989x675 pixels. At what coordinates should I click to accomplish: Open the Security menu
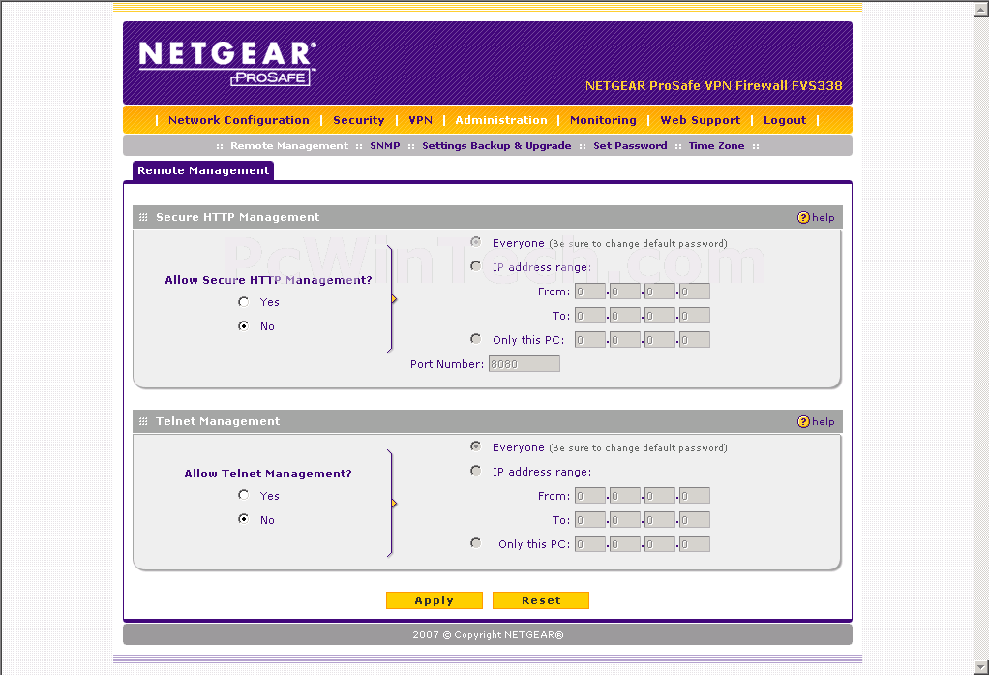[x=358, y=120]
